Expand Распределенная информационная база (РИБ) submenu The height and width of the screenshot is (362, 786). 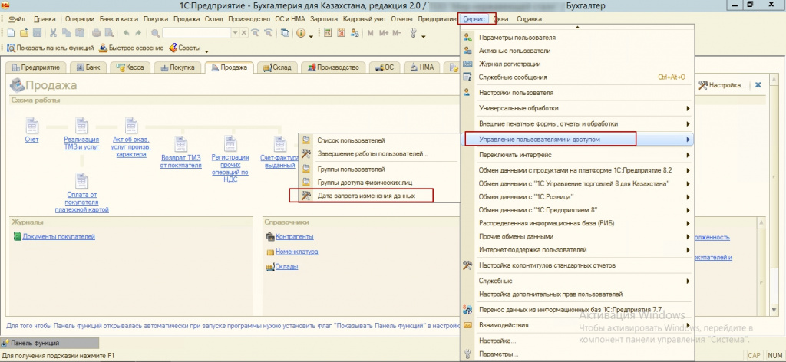pos(688,223)
